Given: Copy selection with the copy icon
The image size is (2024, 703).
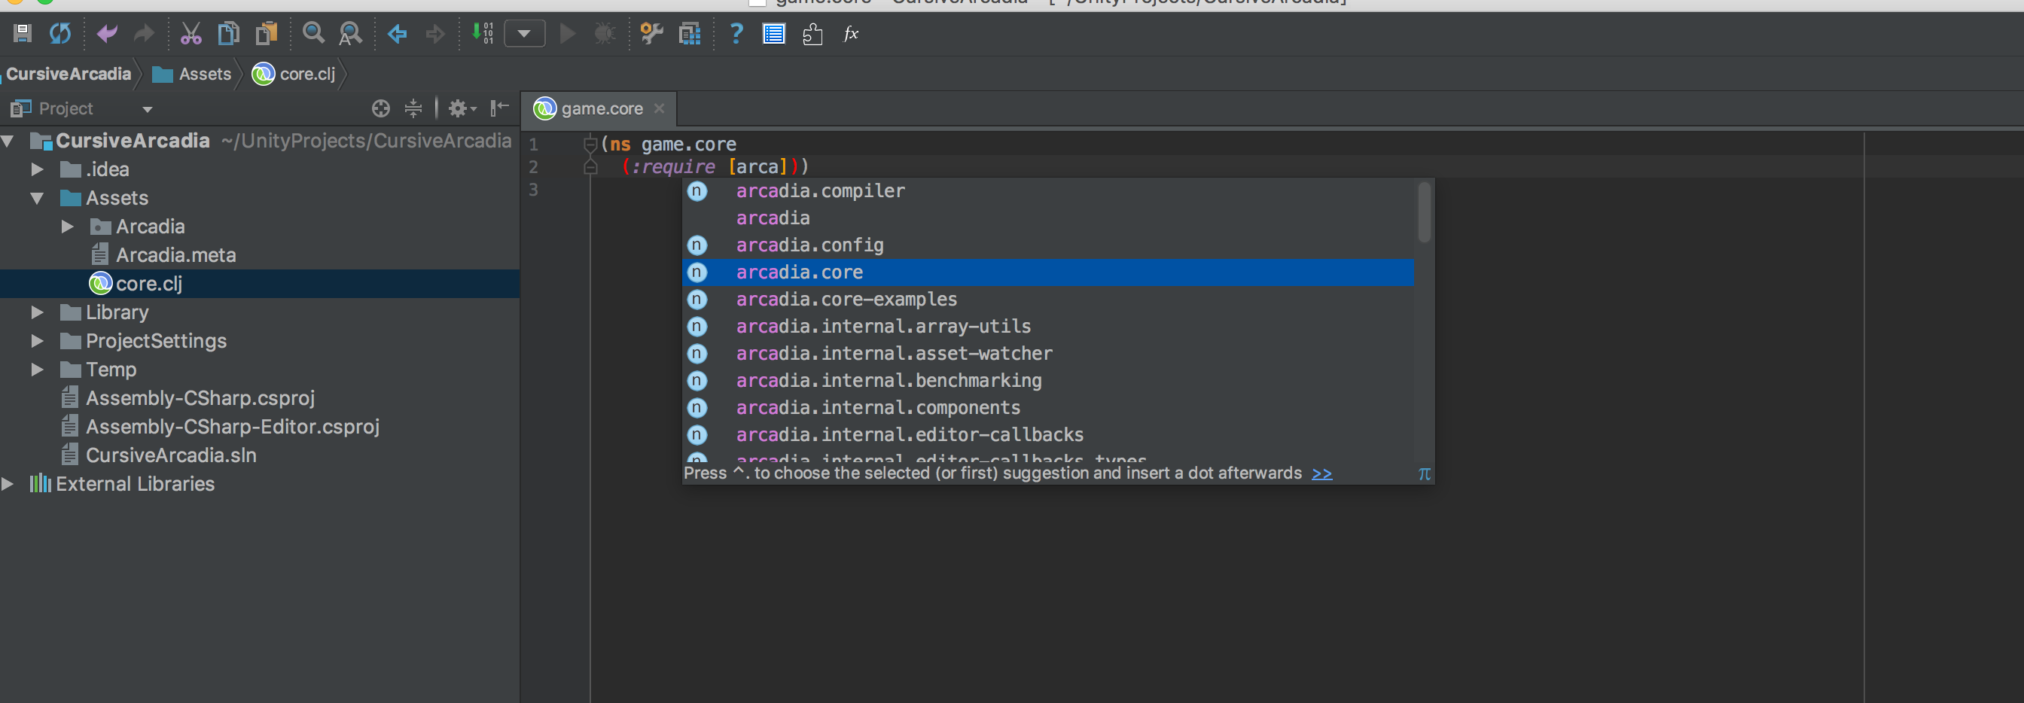Looking at the screenshot, I should [x=229, y=34].
